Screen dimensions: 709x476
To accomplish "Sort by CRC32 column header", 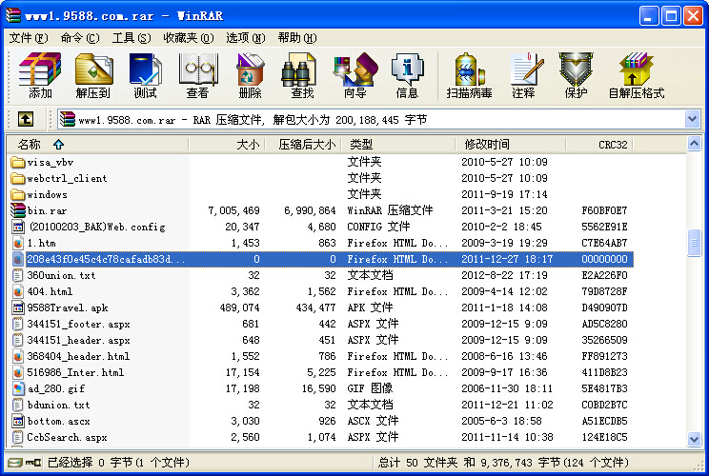I will pos(599,145).
